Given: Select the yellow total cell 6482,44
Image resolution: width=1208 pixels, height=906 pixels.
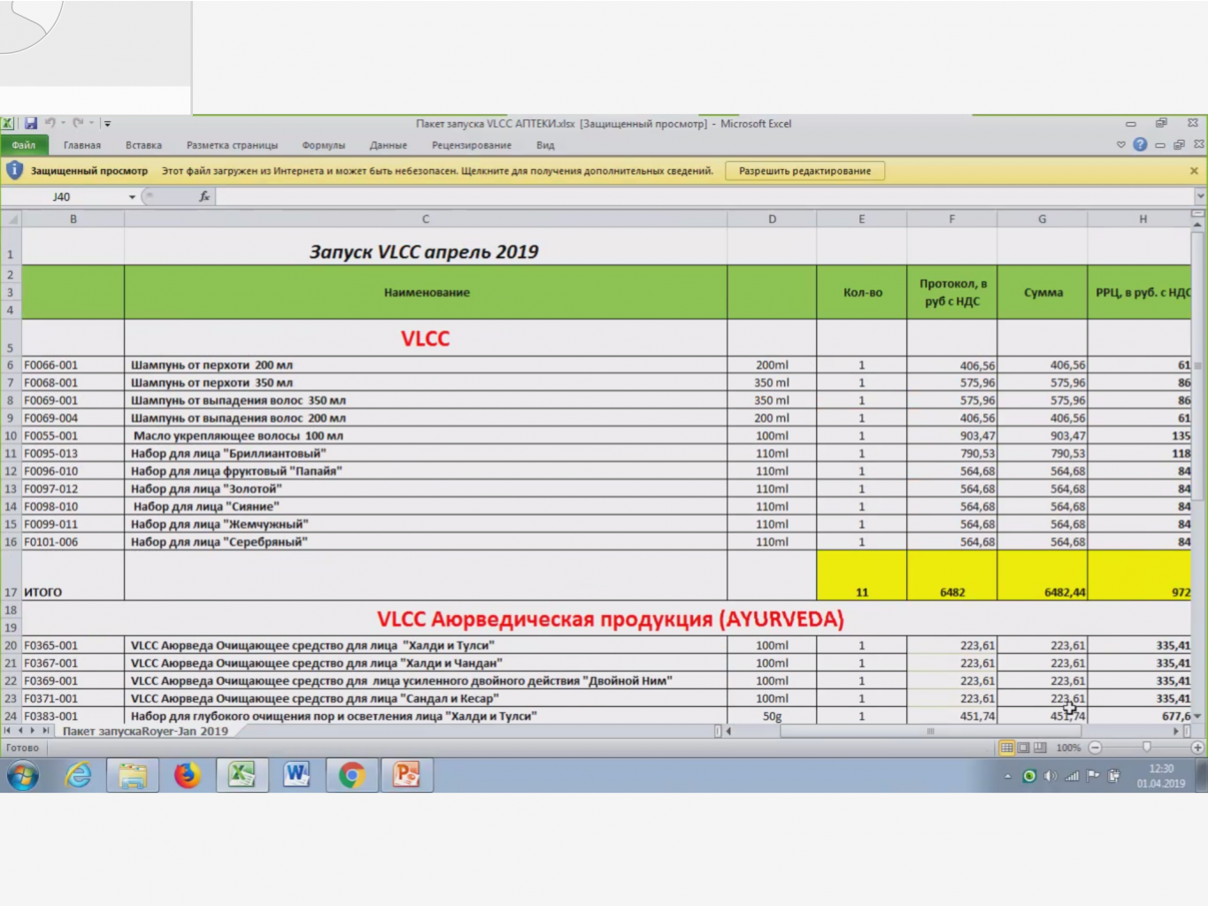Looking at the screenshot, I should (1043, 576).
